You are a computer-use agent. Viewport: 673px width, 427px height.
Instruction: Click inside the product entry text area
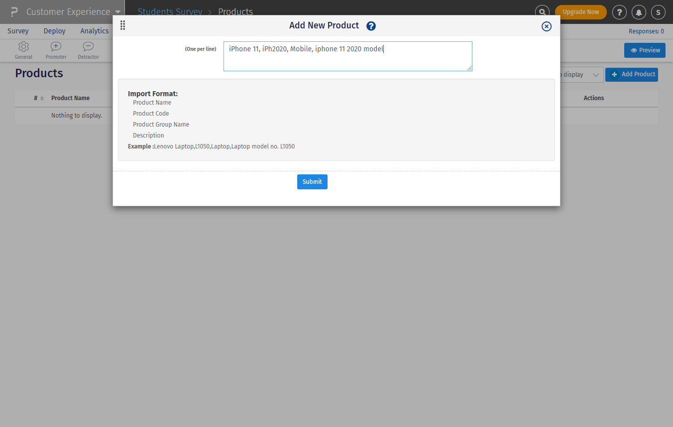pos(347,56)
